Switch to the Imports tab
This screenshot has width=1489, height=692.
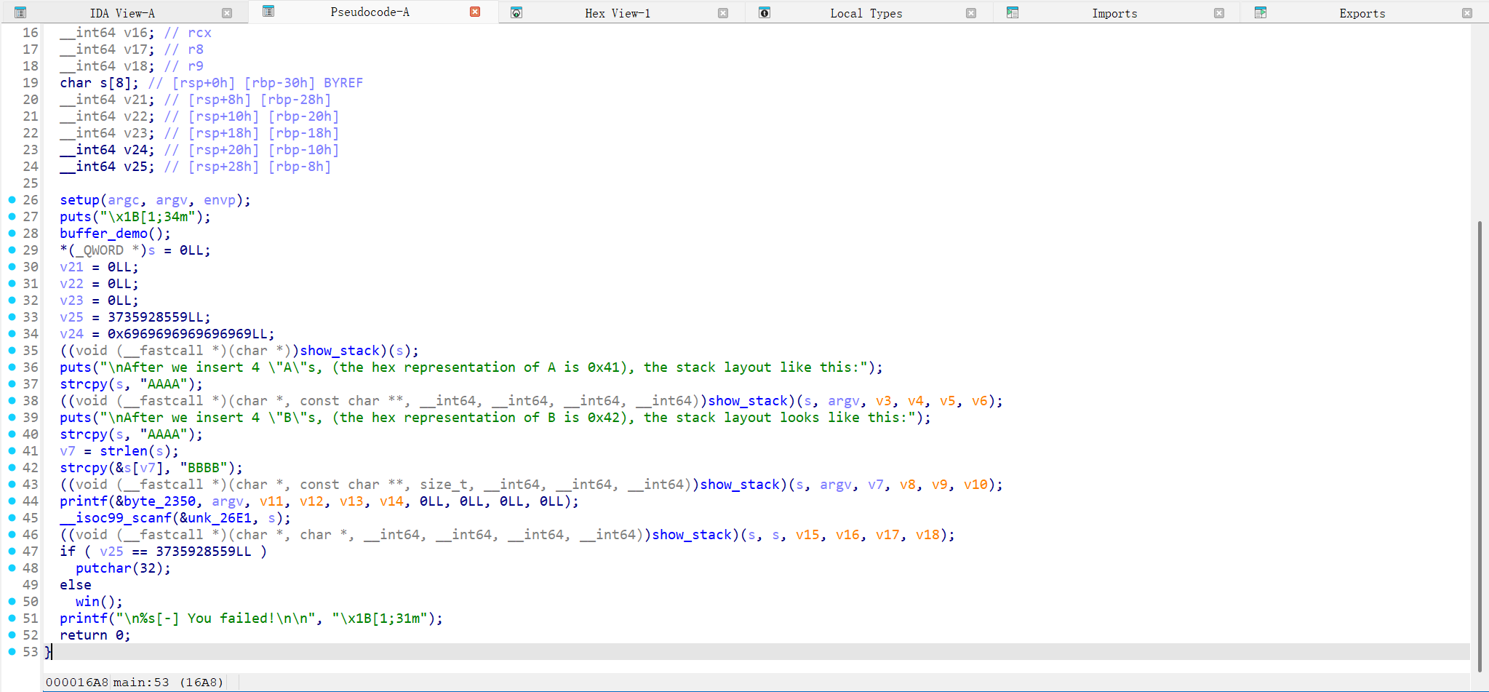[1114, 13]
